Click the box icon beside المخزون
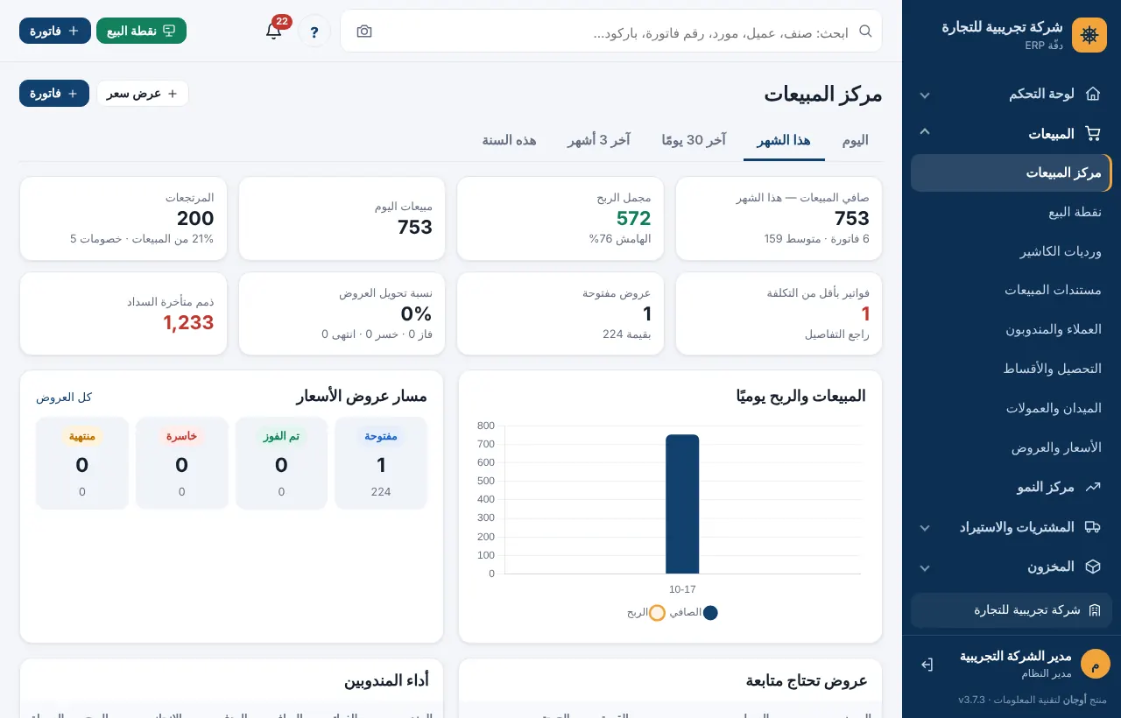Image resolution: width=1121 pixels, height=718 pixels. (x=1093, y=567)
